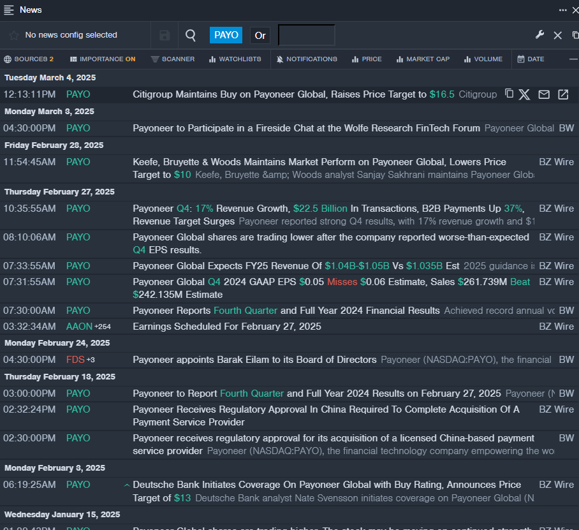Toggle the Importance ON filter

coord(103,59)
